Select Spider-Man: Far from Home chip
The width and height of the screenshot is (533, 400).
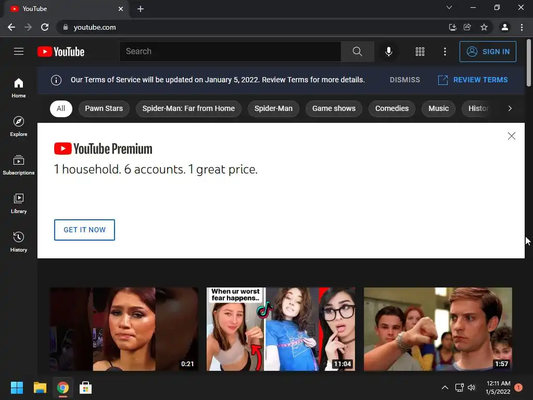188,108
